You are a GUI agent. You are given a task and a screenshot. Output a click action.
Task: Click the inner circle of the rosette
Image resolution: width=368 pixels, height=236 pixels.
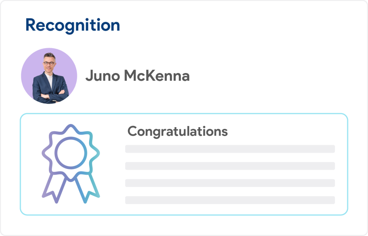[x=71, y=153]
